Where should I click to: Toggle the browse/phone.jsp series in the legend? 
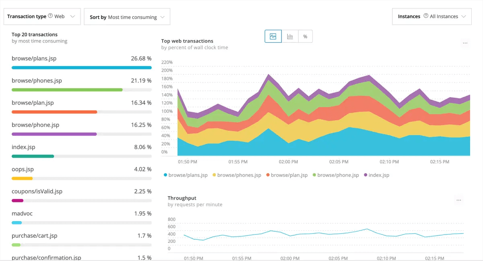point(336,175)
